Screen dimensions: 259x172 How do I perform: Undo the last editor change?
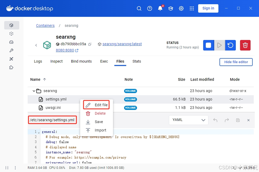pyautogui.click(x=215, y=120)
